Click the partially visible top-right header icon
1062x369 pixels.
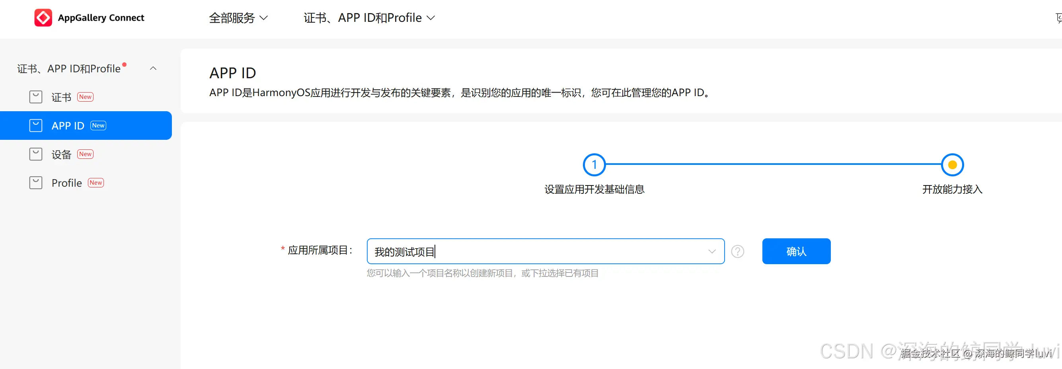point(1058,18)
